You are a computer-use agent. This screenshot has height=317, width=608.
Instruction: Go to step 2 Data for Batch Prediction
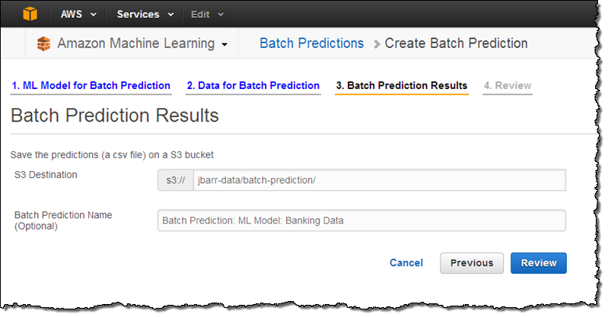[253, 85]
